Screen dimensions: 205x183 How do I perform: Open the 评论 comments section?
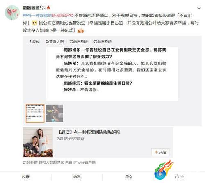[128, 177]
